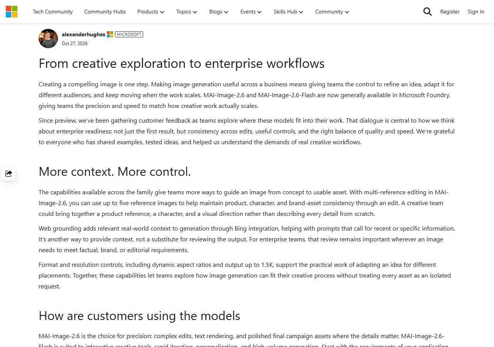The height and width of the screenshot is (347, 494).
Task: Expand the Community dropdown menu
Action: (x=332, y=12)
